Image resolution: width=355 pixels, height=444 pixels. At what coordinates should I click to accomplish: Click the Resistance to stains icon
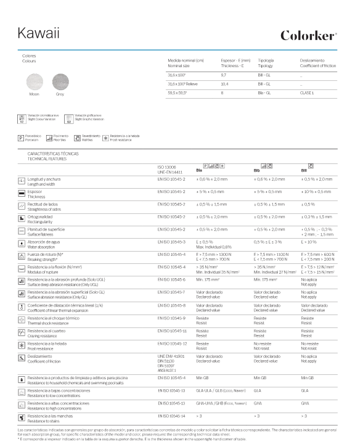coord(22,418)
